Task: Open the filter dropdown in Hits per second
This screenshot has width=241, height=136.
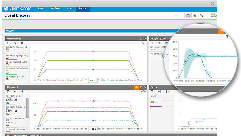Action: click(153, 43)
